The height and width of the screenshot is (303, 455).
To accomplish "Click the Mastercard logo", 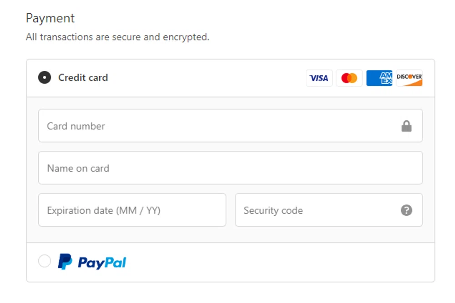I will pyautogui.click(x=349, y=78).
